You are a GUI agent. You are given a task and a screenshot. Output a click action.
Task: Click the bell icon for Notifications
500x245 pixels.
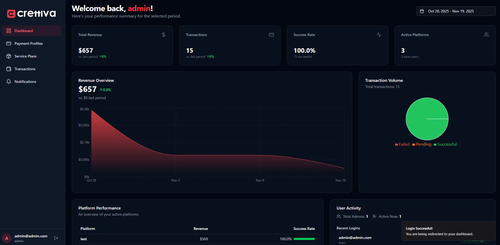click(x=9, y=82)
